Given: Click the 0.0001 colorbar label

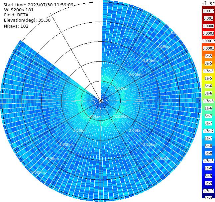Looking at the screenshot, I should point(208,48).
